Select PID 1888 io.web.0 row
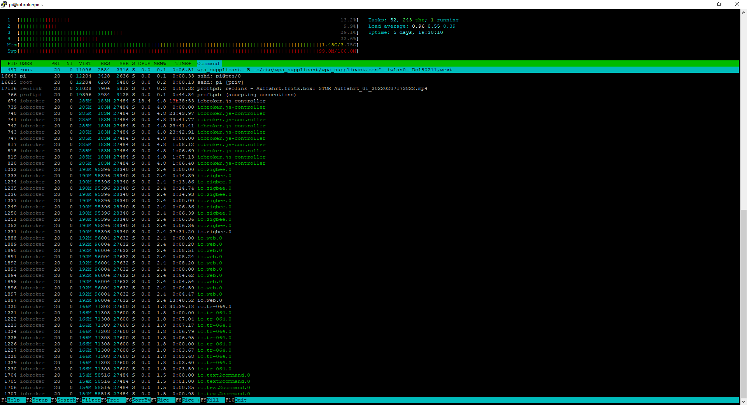This screenshot has height=405, width=747. [x=370, y=238]
